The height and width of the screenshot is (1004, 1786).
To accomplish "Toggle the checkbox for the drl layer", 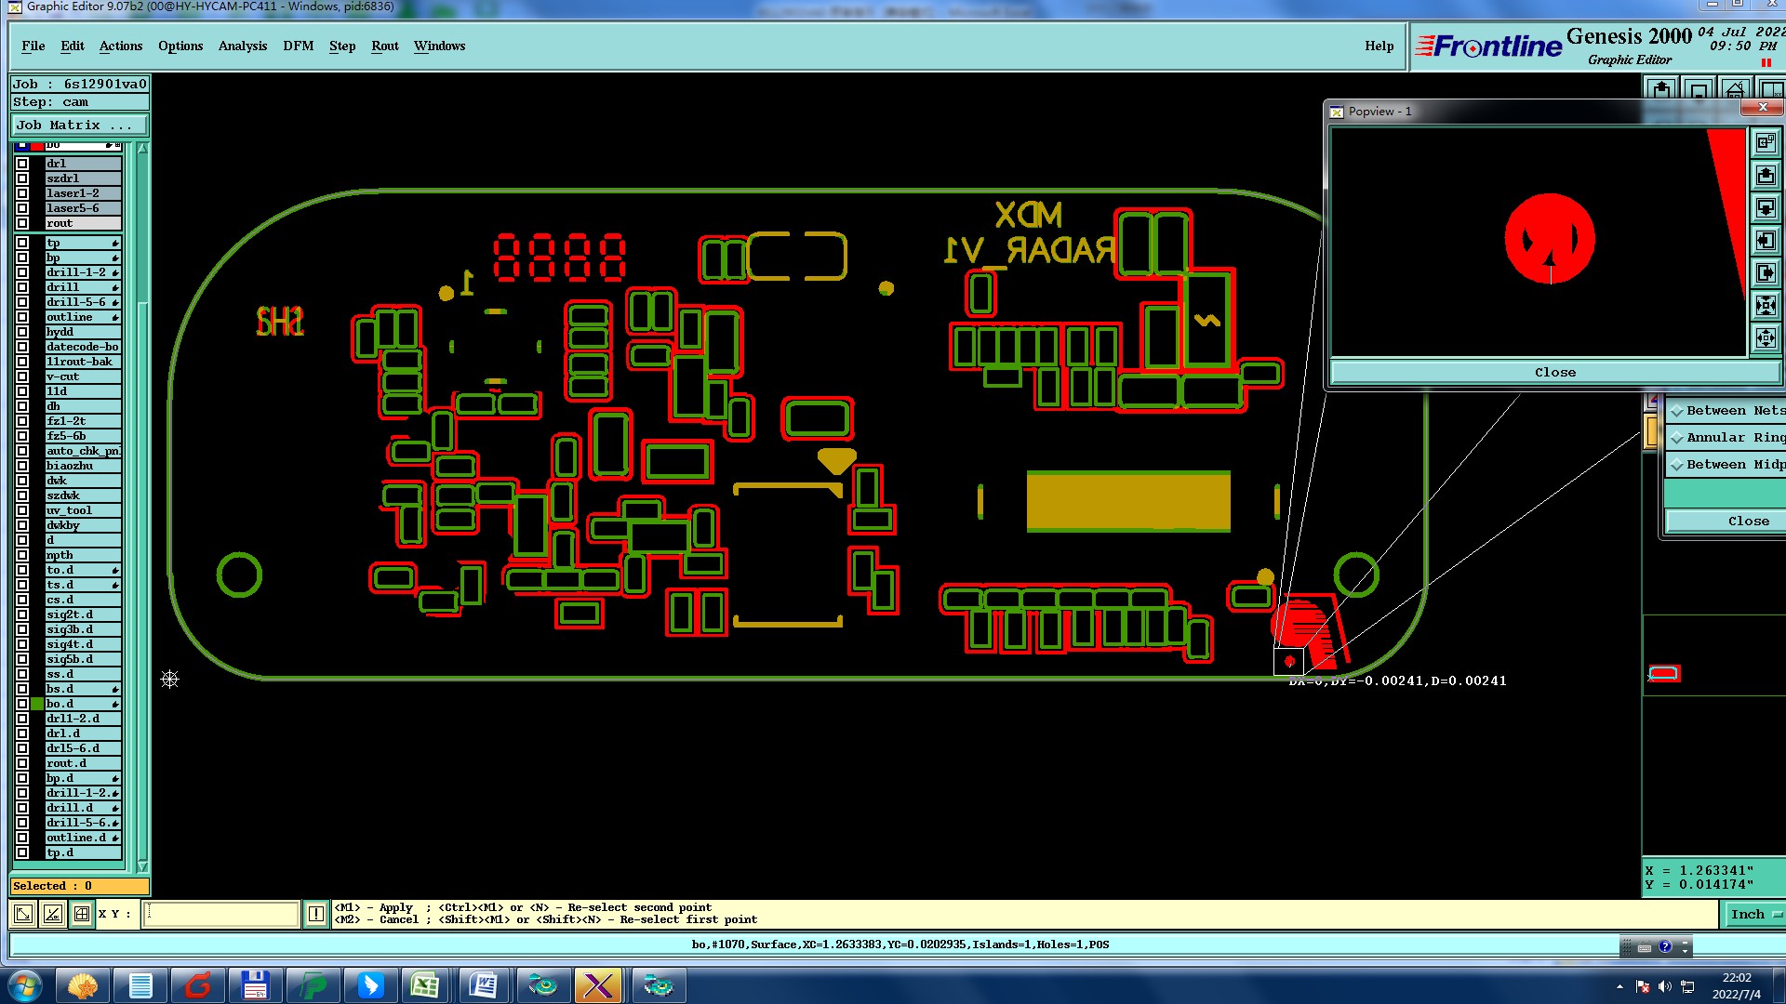I will [22, 164].
